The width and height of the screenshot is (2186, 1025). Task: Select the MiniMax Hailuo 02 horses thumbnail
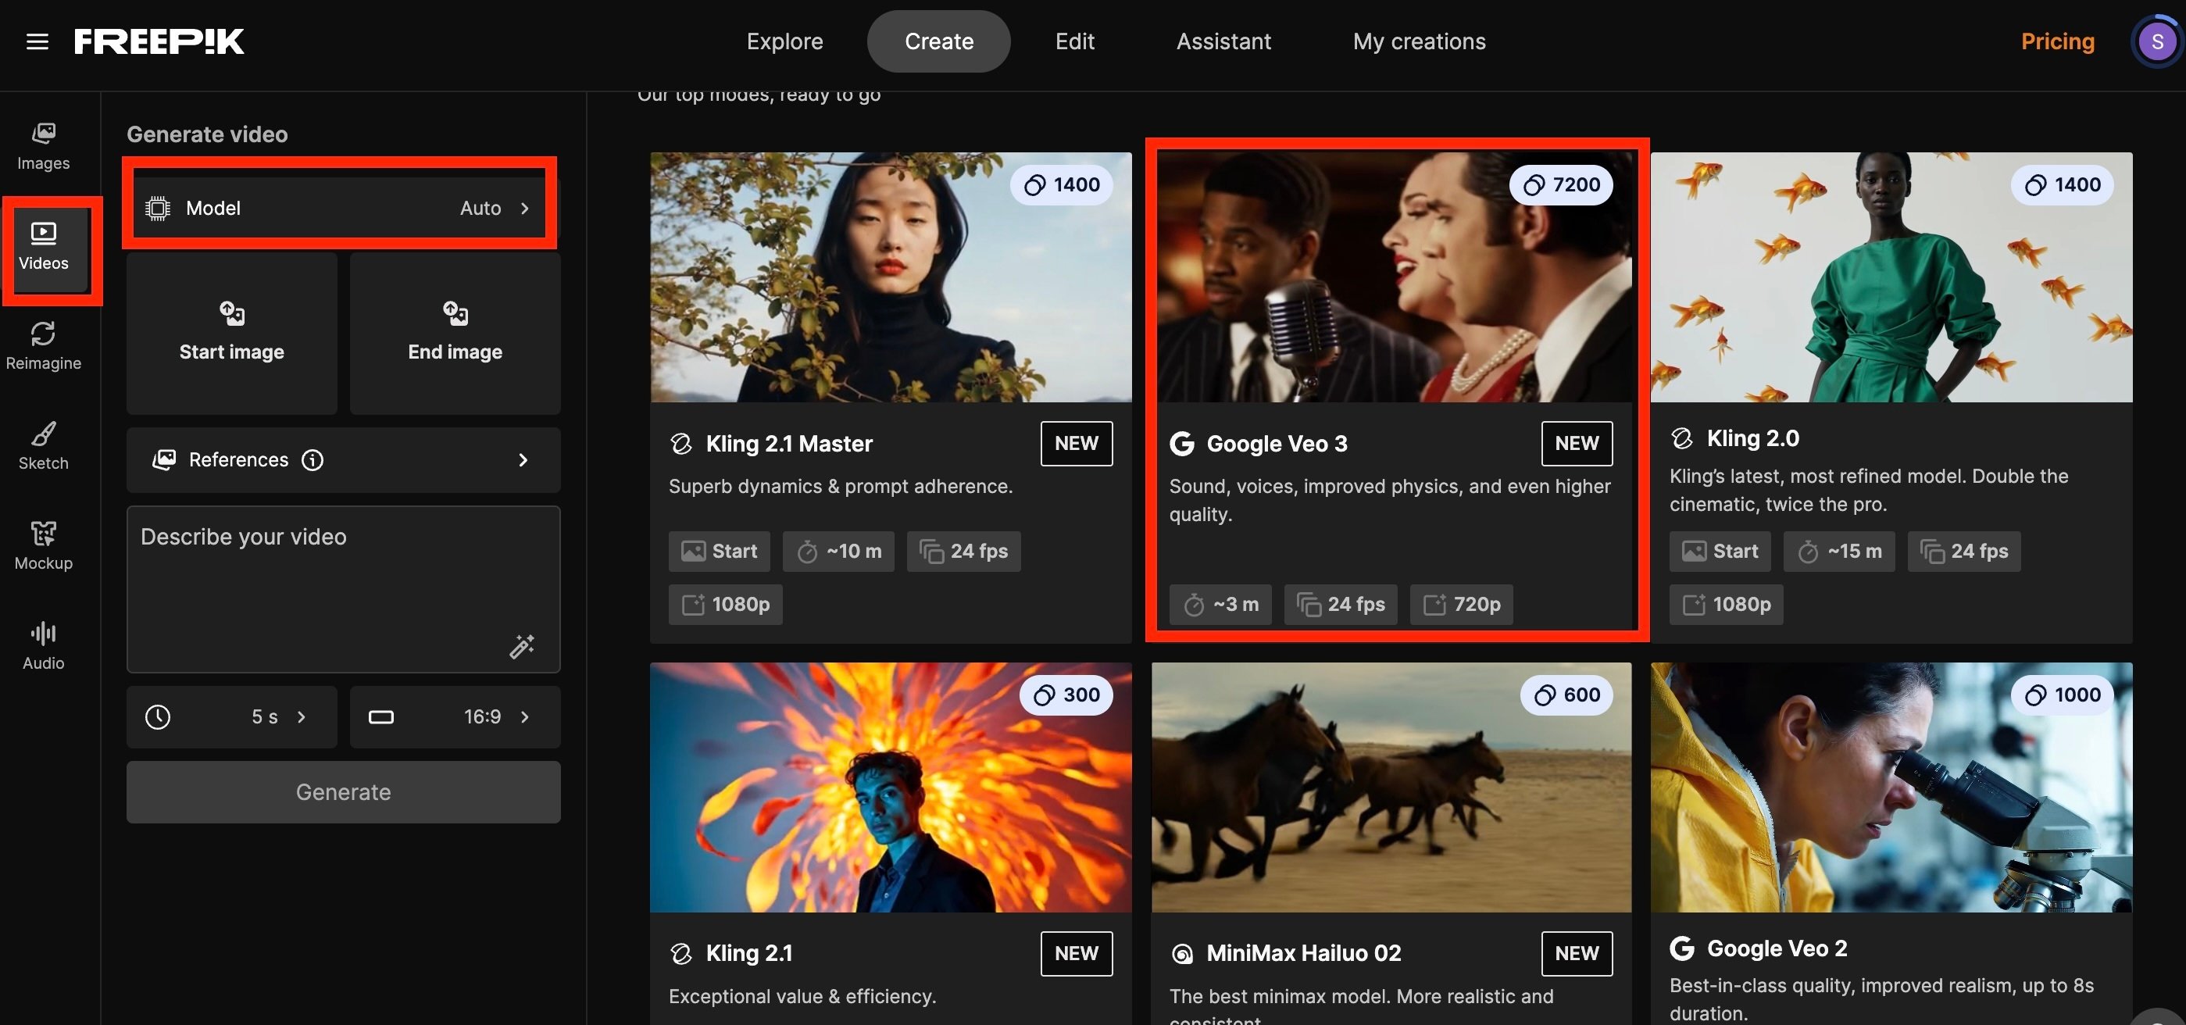[x=1391, y=787]
